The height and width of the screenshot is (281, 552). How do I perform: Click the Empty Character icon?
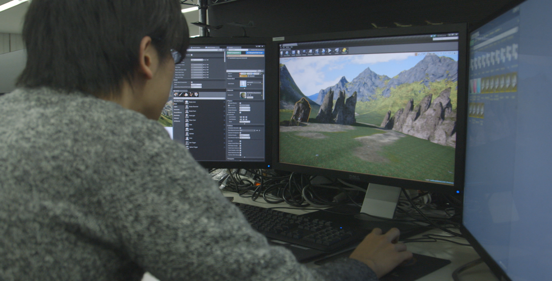coord(187,107)
